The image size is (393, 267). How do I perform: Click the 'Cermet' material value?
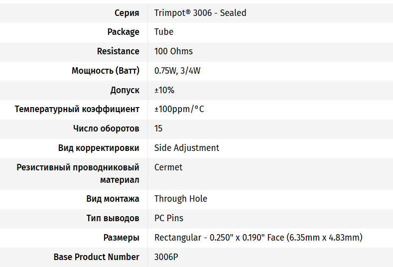tap(168, 167)
